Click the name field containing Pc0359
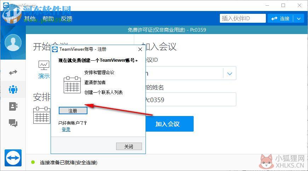Image resolution: width=308 pixels, height=171 pixels. 191,100
